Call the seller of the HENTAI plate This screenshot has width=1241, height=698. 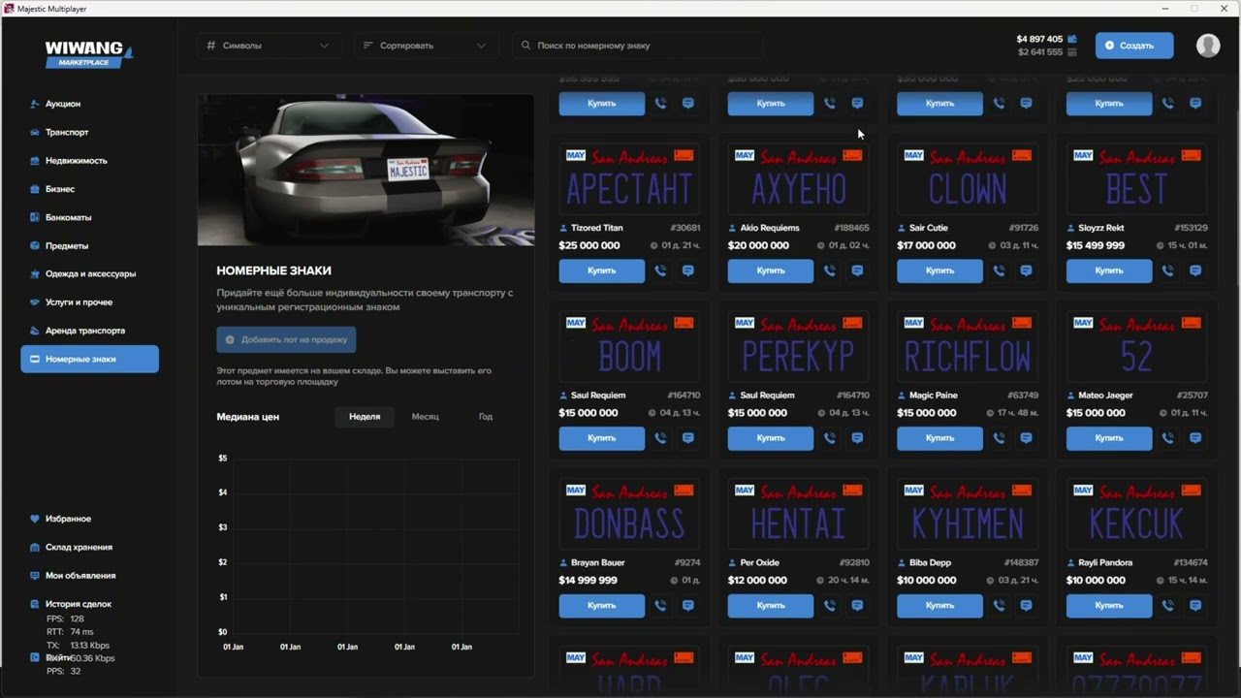tap(830, 606)
